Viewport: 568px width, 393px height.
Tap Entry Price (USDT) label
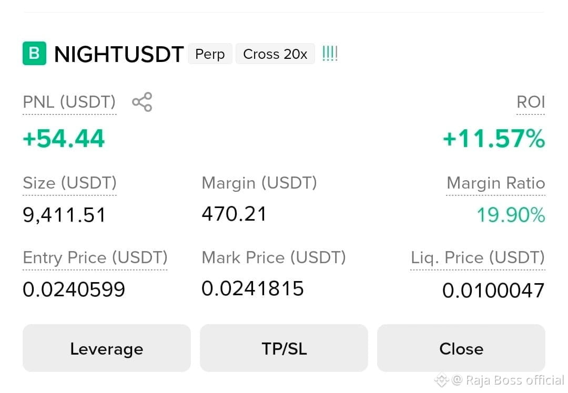pyautogui.click(x=95, y=257)
